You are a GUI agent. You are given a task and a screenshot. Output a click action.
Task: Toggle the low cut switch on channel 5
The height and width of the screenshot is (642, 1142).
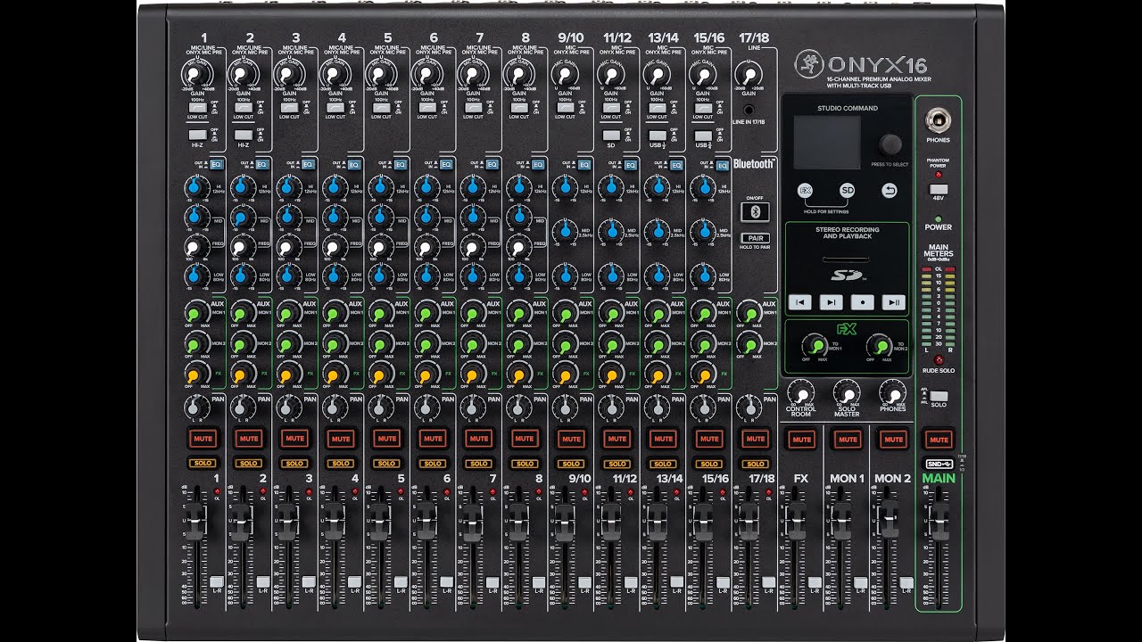[381, 107]
